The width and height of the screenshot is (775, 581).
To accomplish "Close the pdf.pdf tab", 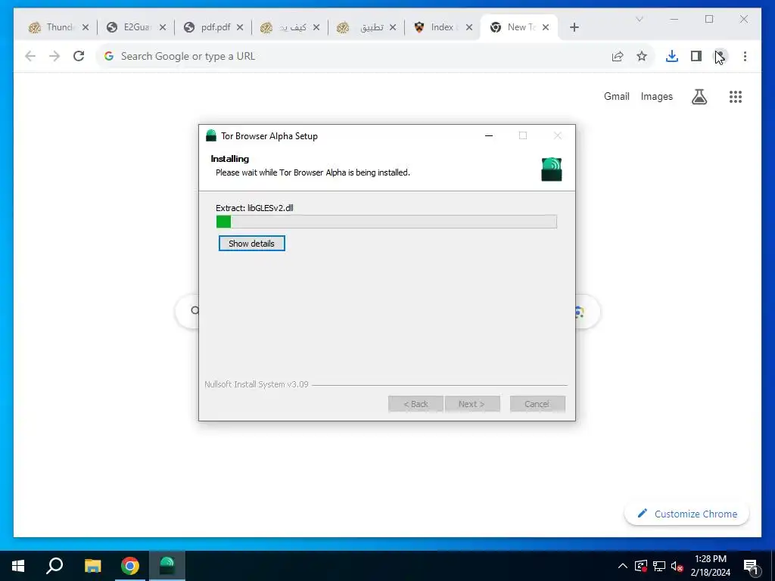I will pyautogui.click(x=240, y=27).
